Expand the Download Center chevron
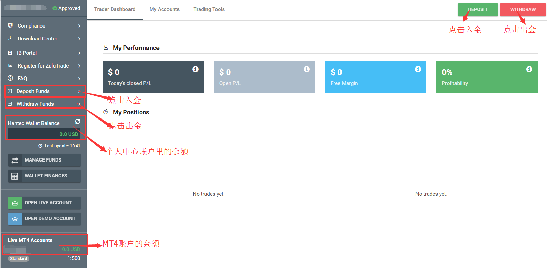The width and height of the screenshot is (547, 268). (79, 39)
